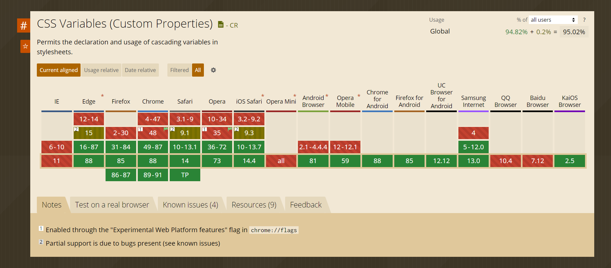Open the Known issues (4) tab

(190, 205)
